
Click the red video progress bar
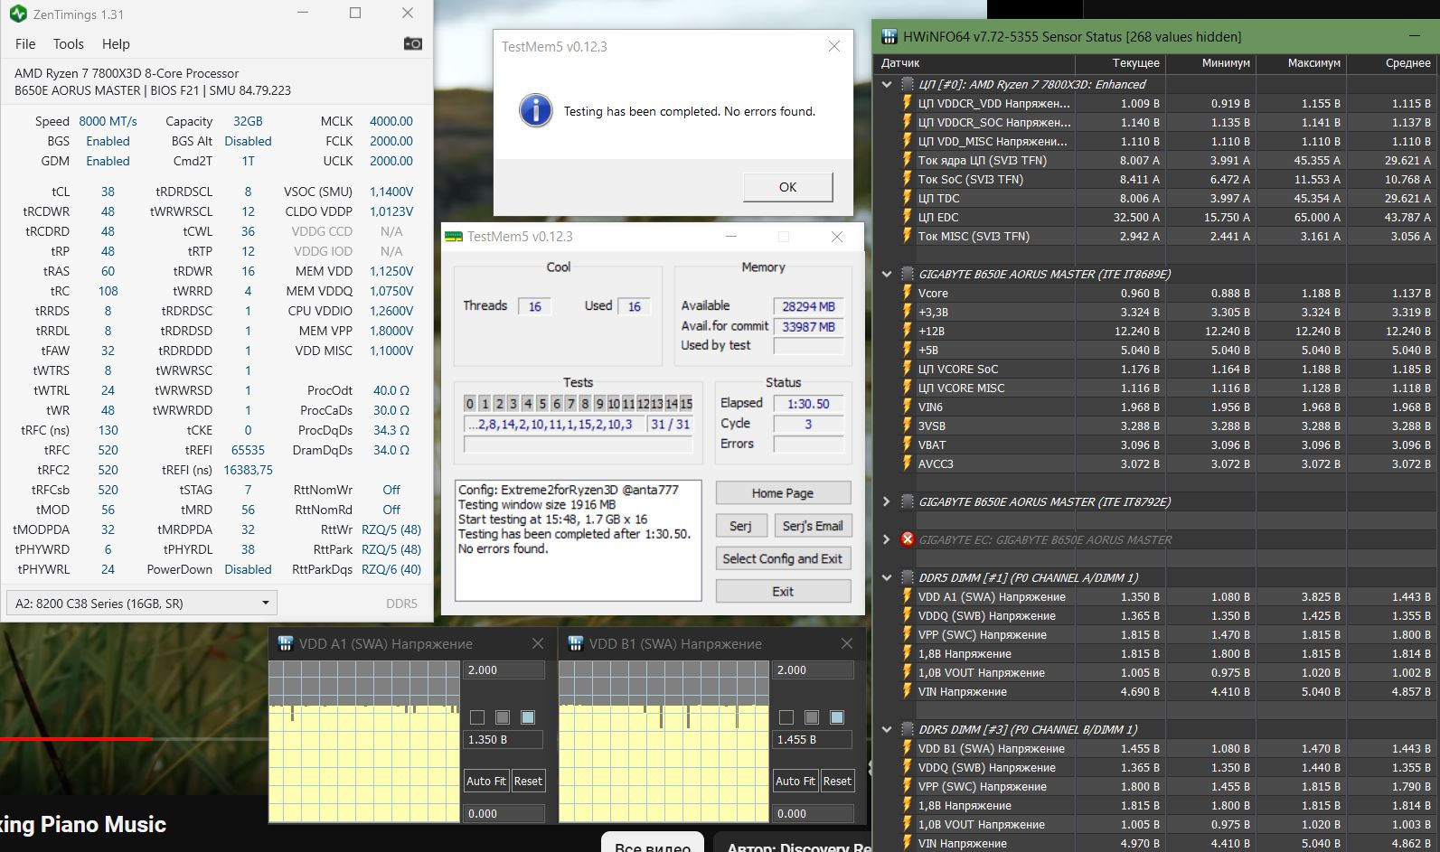pos(76,739)
